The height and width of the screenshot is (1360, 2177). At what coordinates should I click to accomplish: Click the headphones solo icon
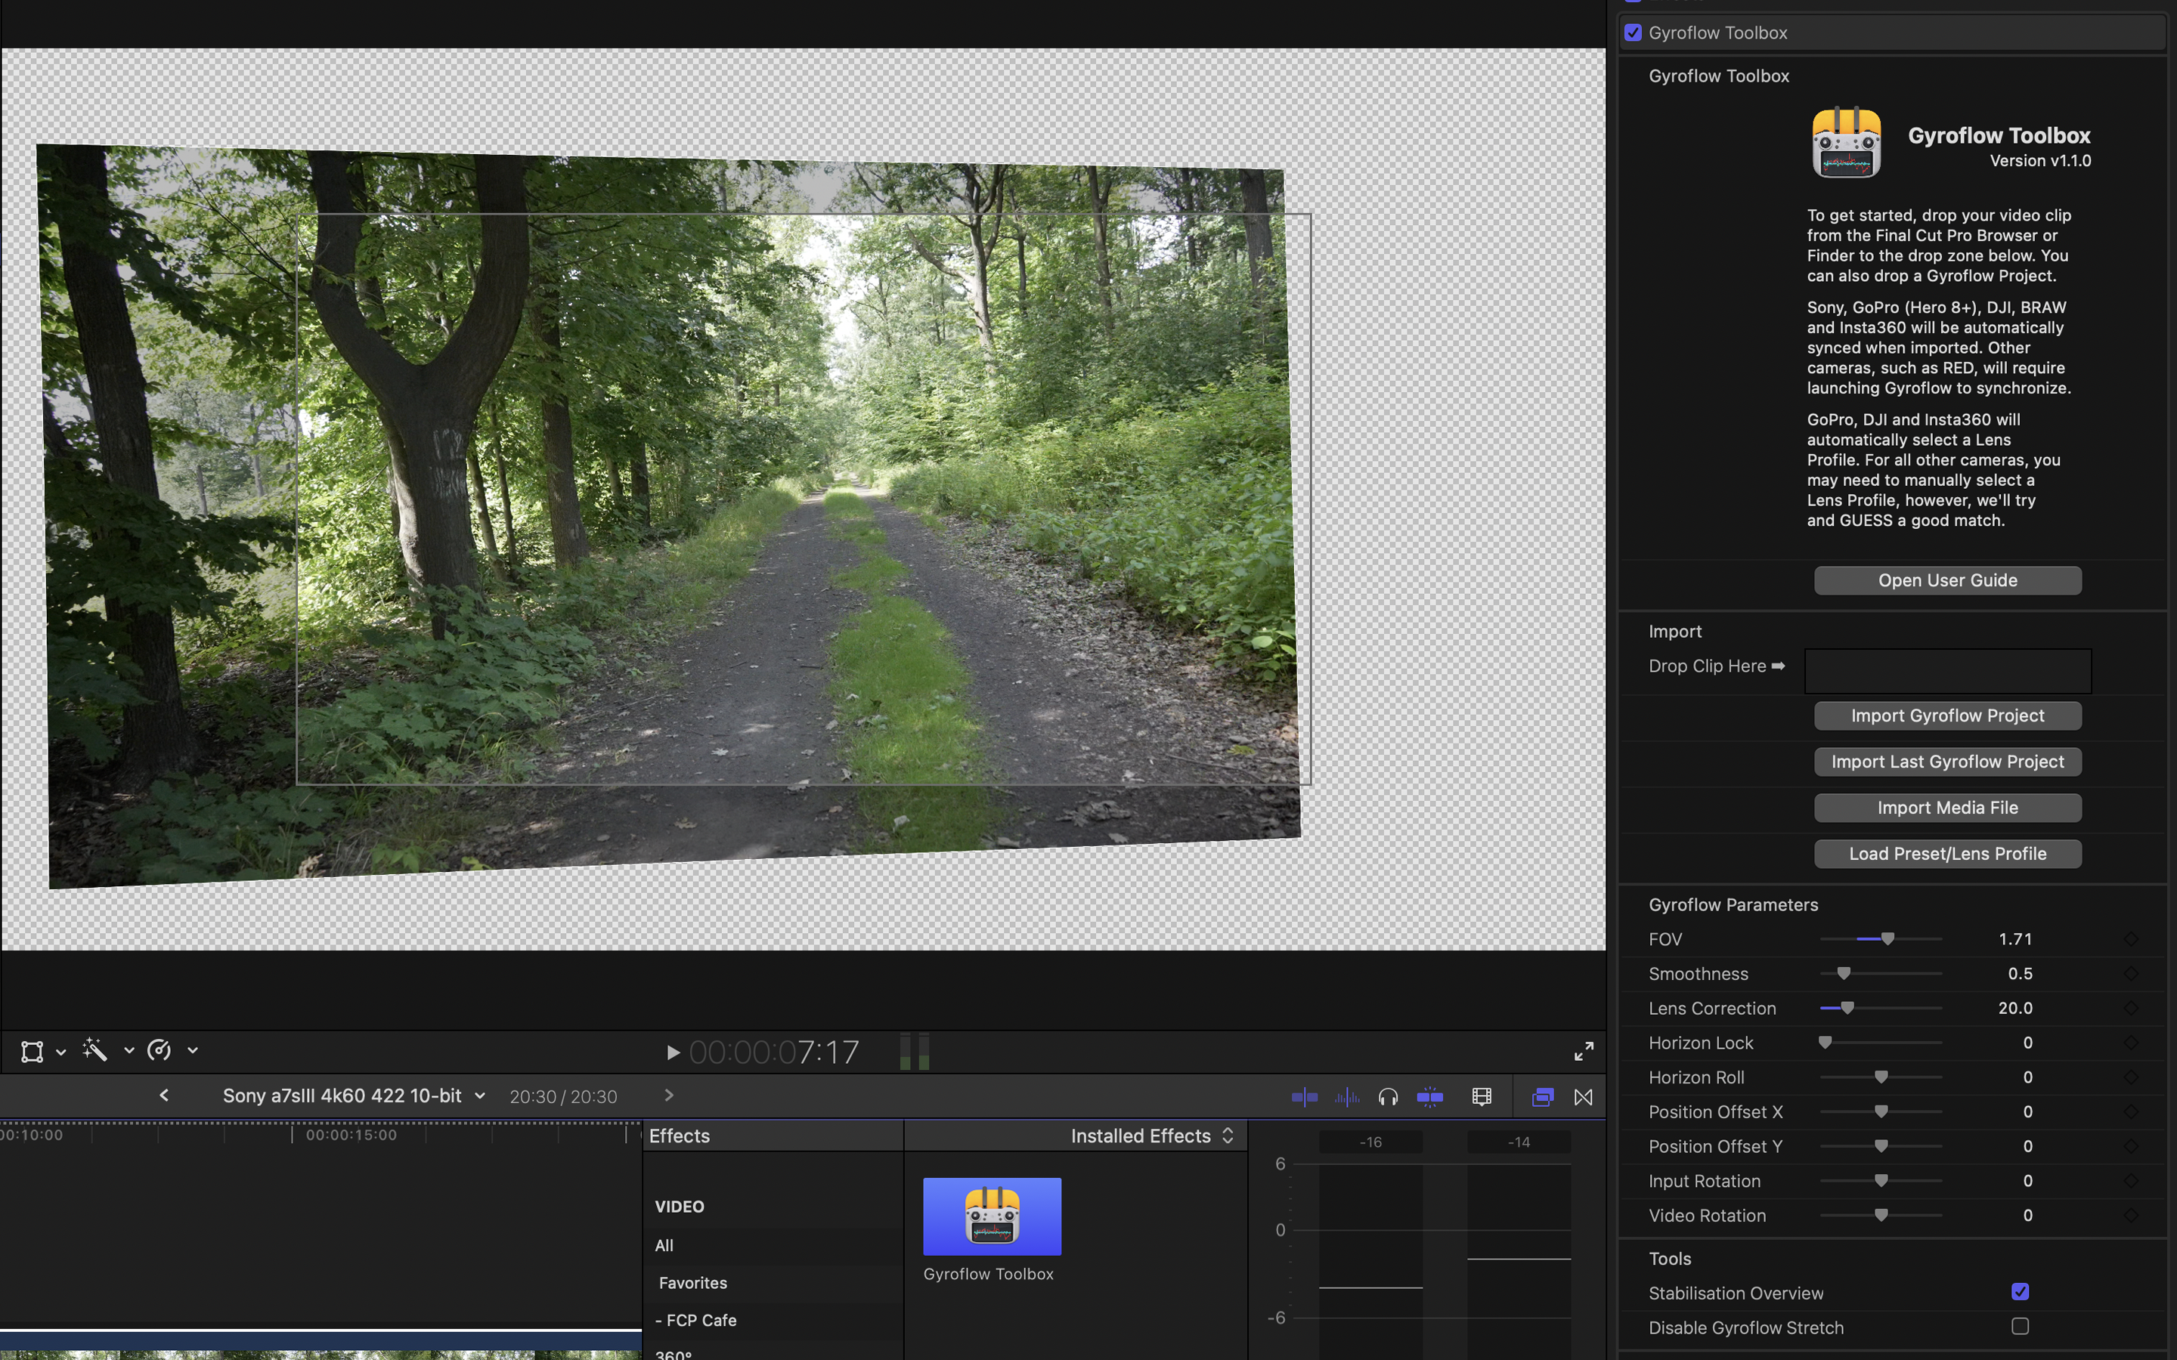pyautogui.click(x=1387, y=1096)
